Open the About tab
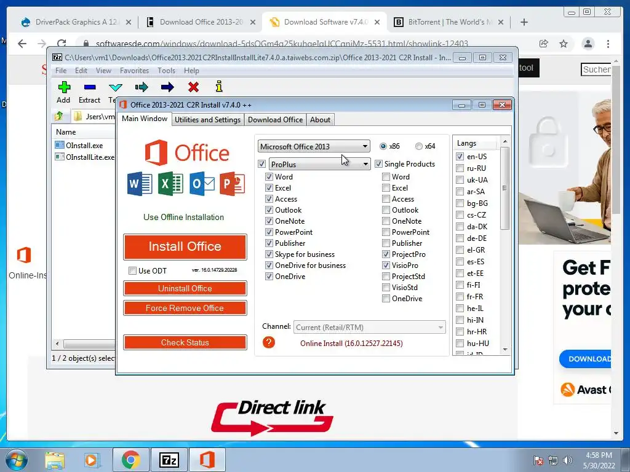Image resolution: width=630 pixels, height=472 pixels. [320, 120]
